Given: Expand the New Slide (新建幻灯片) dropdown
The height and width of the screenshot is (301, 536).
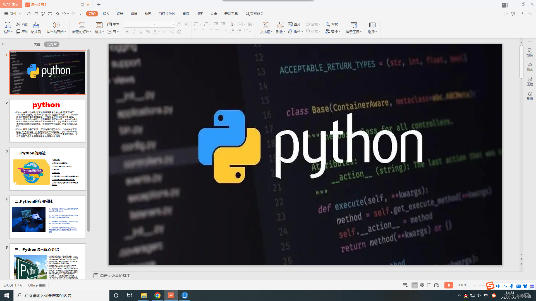Looking at the screenshot, I should coord(90,32).
